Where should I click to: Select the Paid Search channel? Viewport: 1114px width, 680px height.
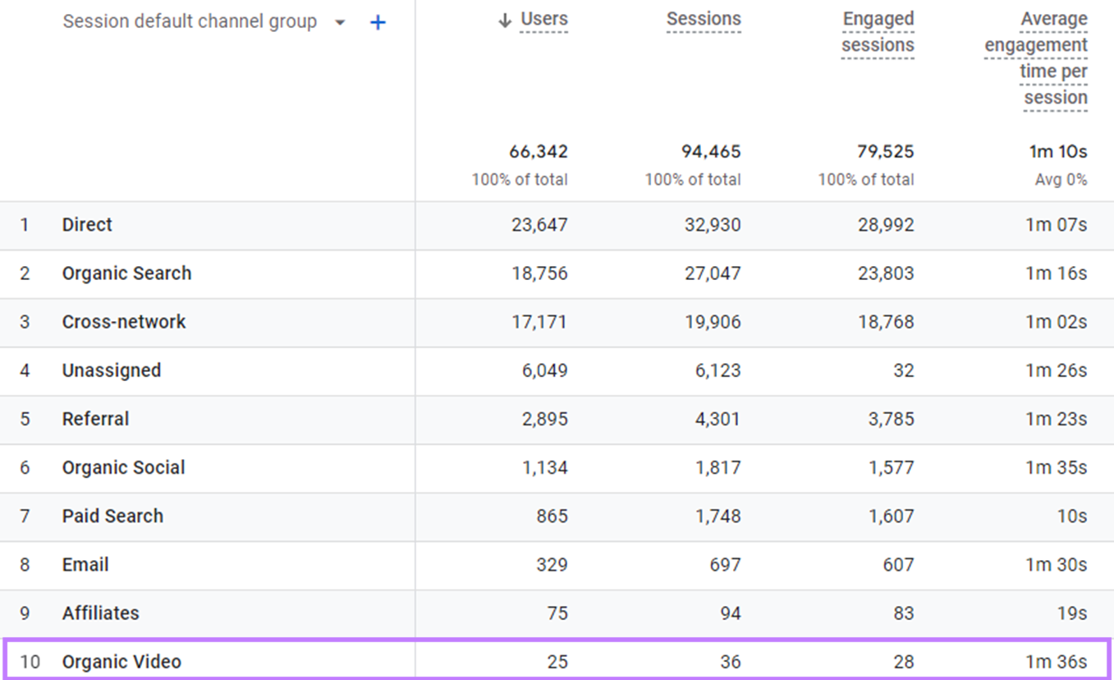[x=112, y=516]
